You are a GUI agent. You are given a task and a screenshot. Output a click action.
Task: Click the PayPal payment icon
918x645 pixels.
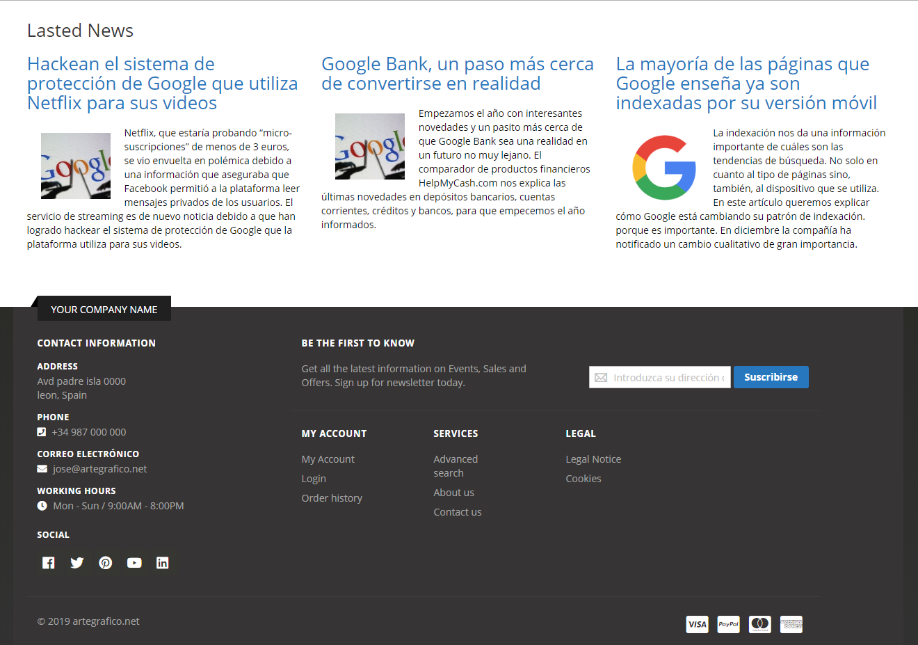tap(728, 624)
